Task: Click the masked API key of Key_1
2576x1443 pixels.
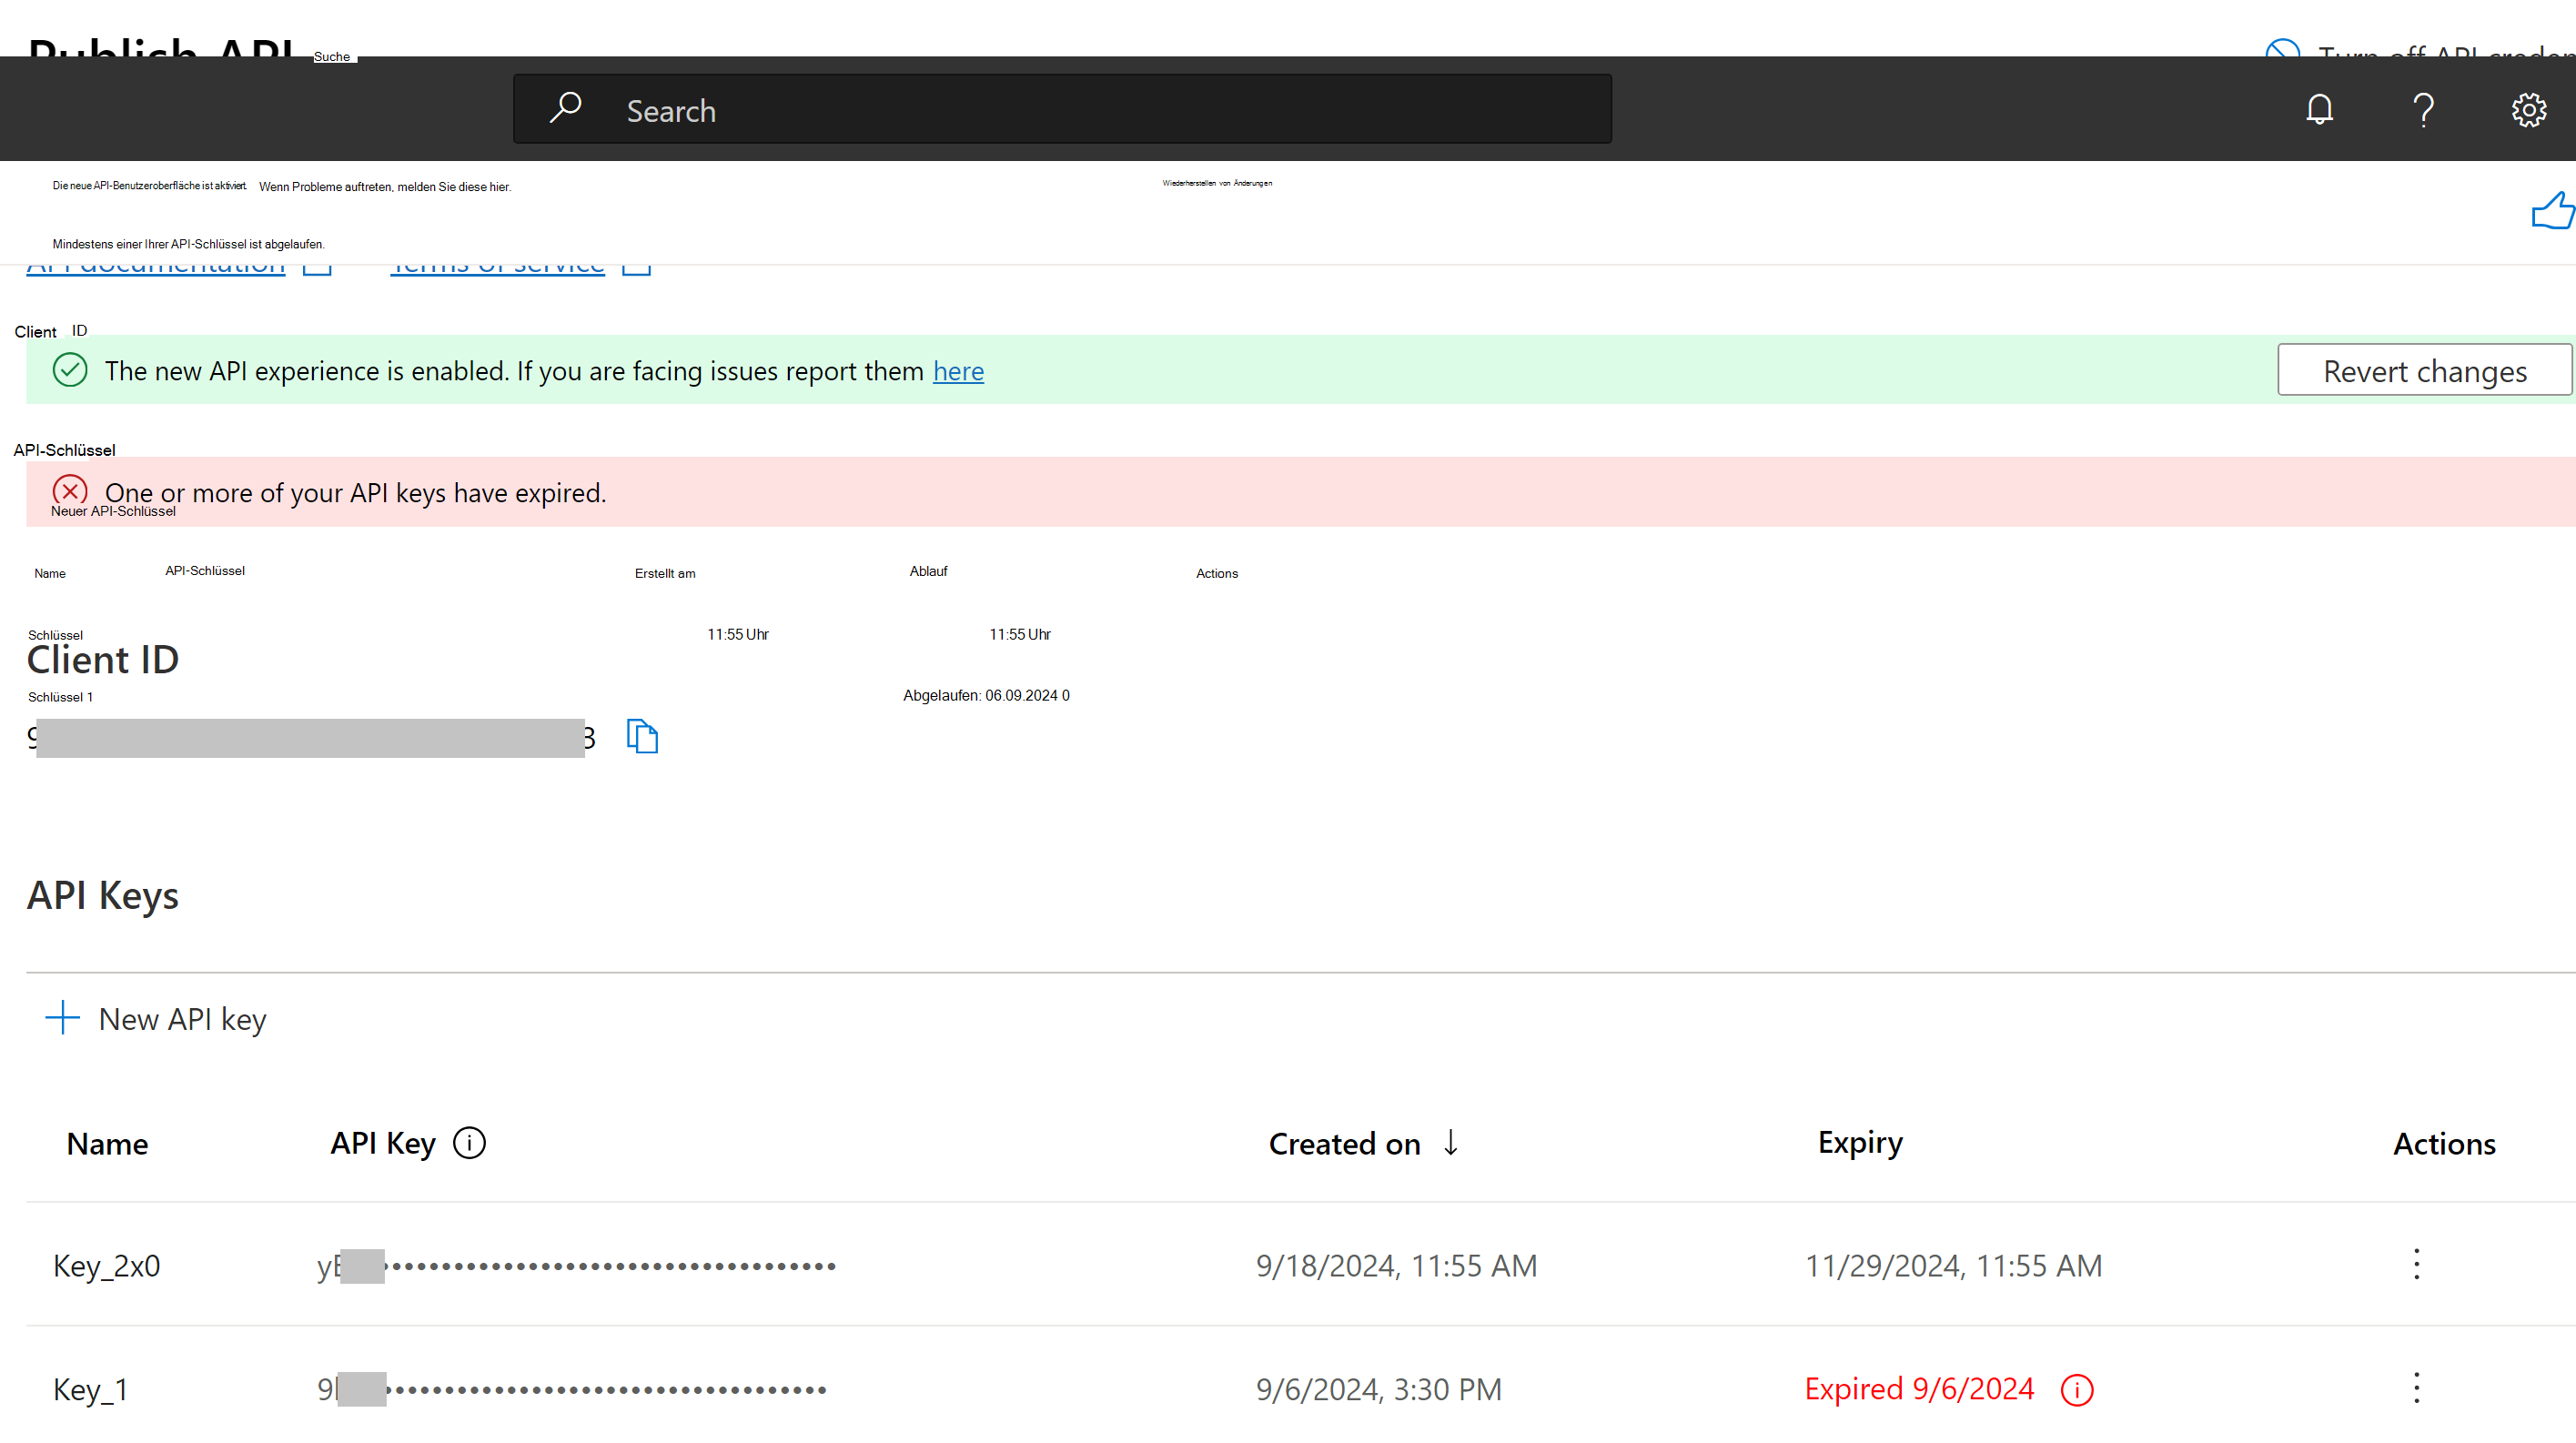Action: [571, 1390]
